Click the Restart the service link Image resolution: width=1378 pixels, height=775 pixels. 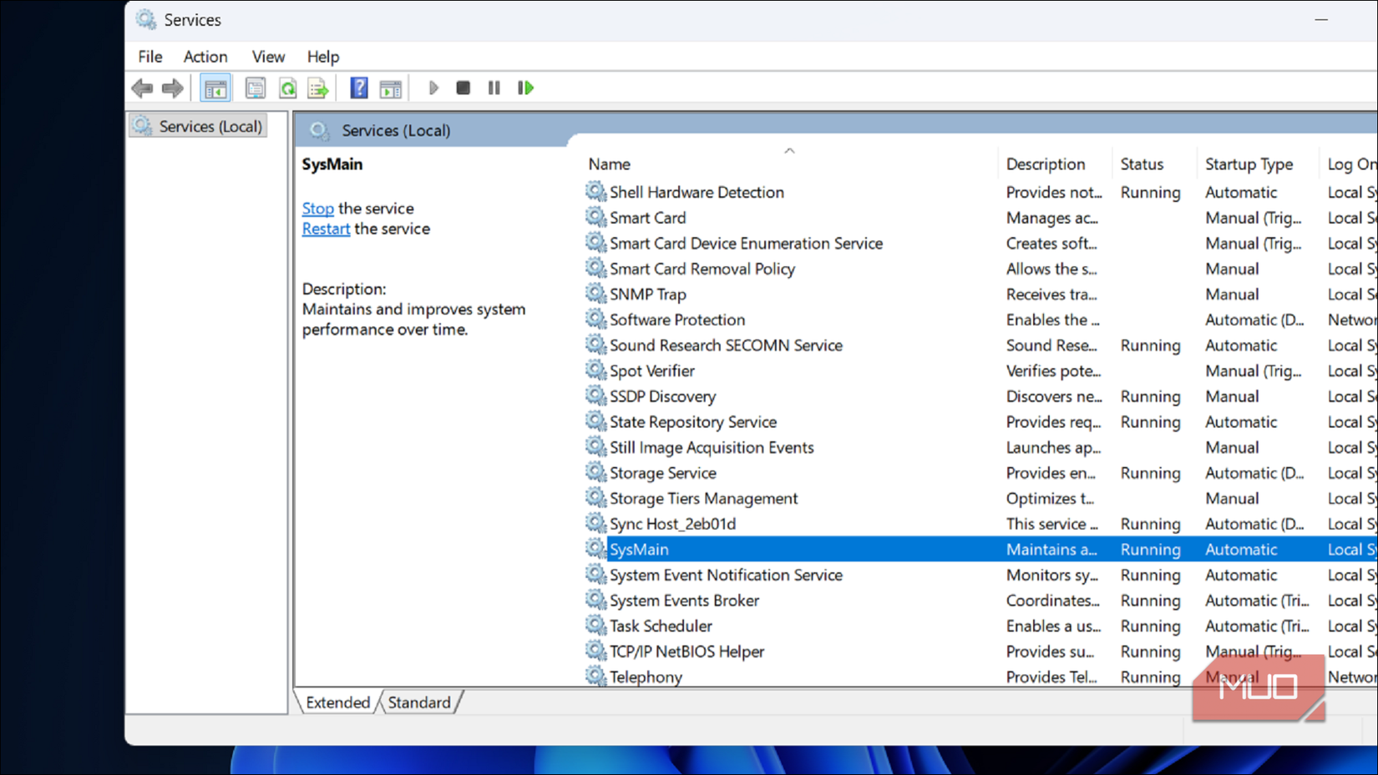(325, 228)
